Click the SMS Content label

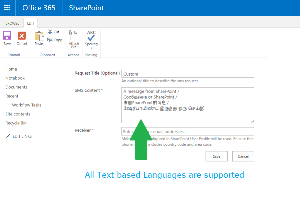tap(87, 91)
